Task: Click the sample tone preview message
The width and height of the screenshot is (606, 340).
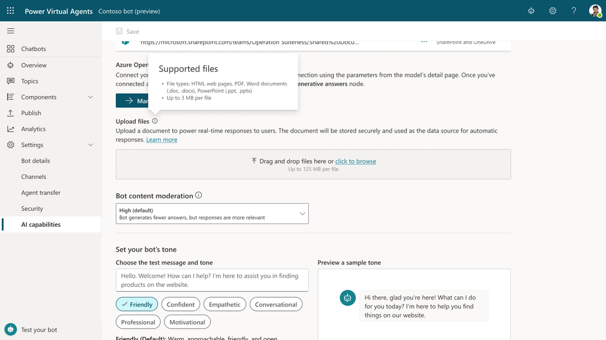Action: point(423,306)
